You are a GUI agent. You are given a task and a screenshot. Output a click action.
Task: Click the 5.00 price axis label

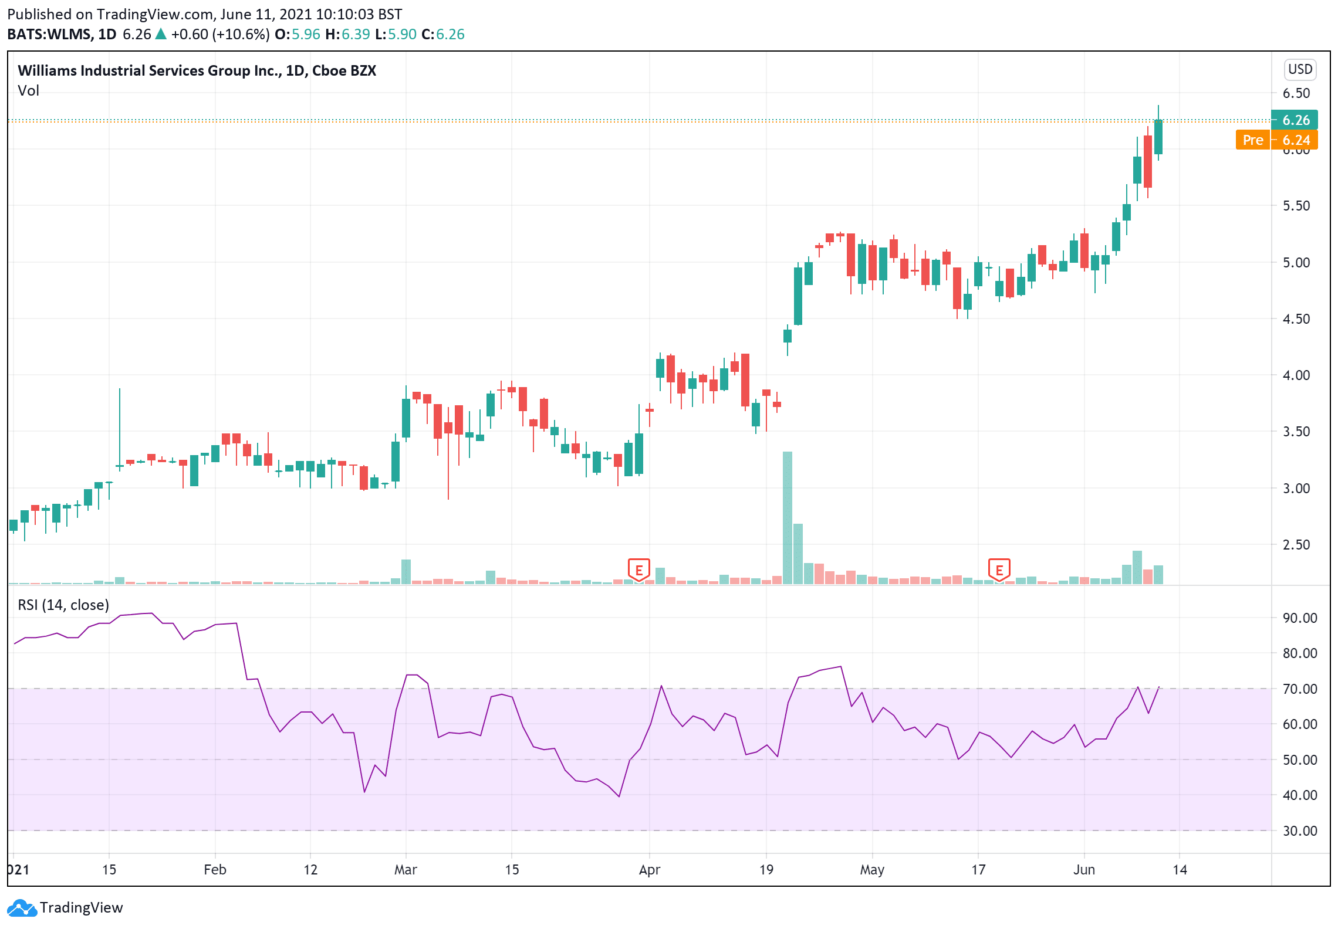[1296, 263]
